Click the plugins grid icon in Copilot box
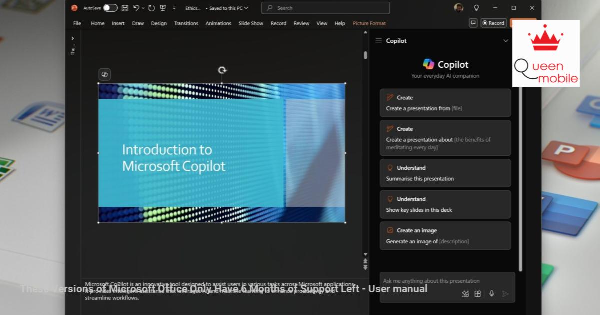Screen dimensions: 600x315 coord(478,294)
